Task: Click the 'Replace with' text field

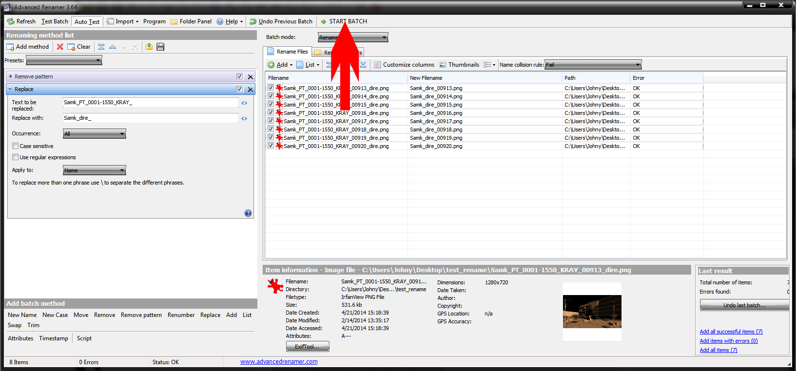Action: 150,118
